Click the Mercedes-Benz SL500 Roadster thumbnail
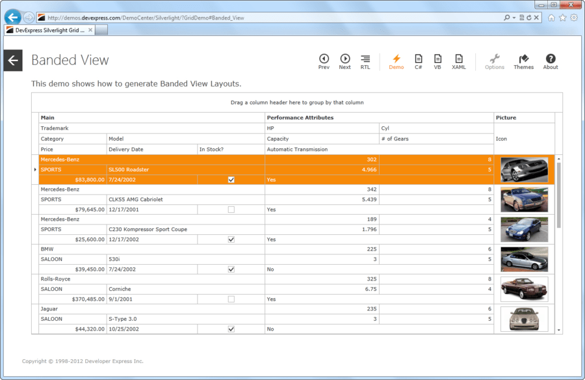Viewport: 585px width, 380px height. coord(524,170)
